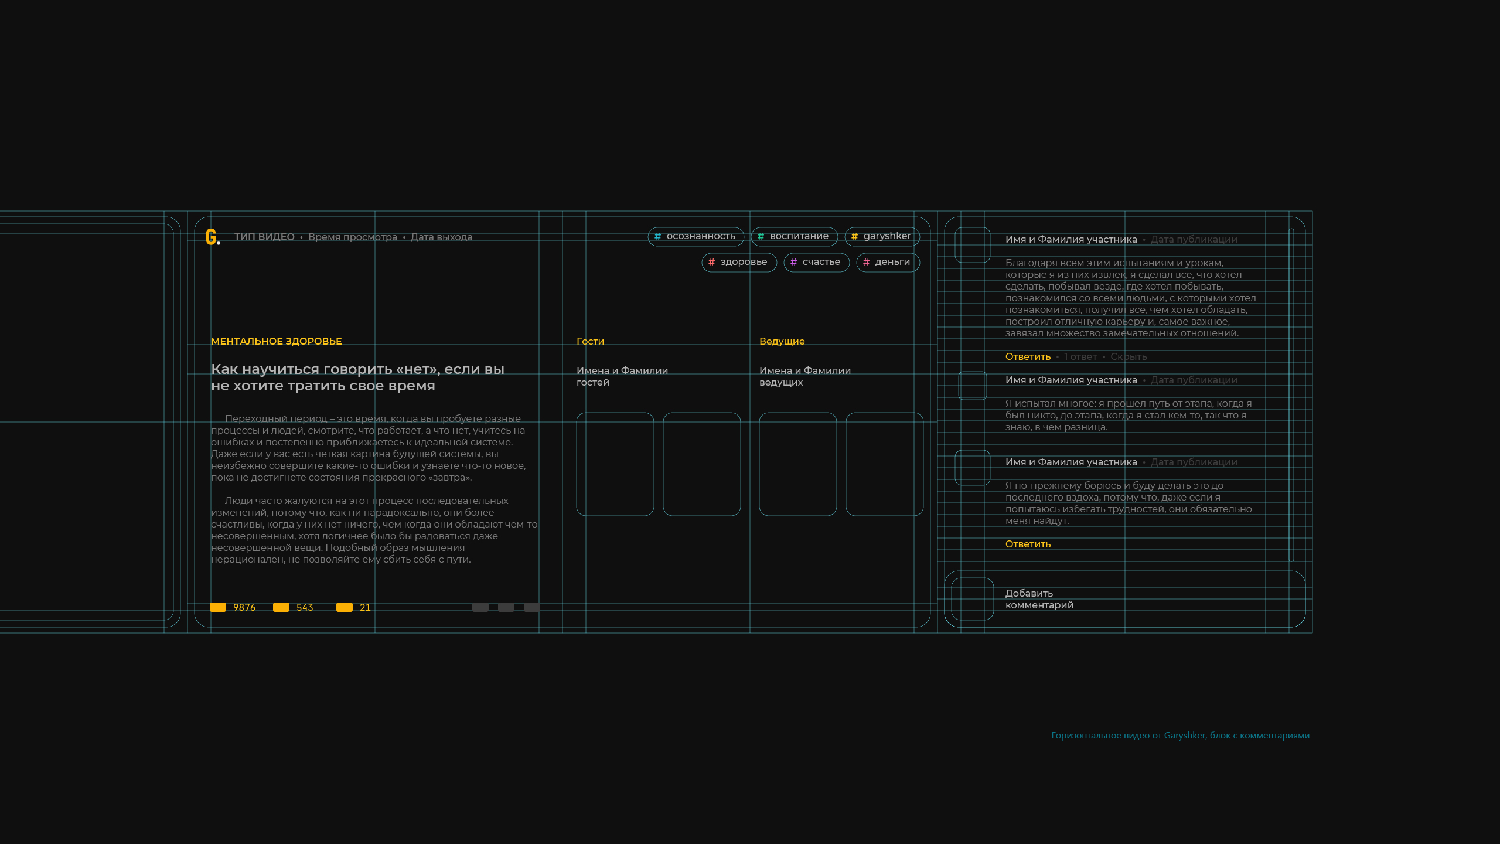This screenshot has height=844, width=1500.
Task: Collapse replies with the Скрыть link
Action: point(1129,356)
